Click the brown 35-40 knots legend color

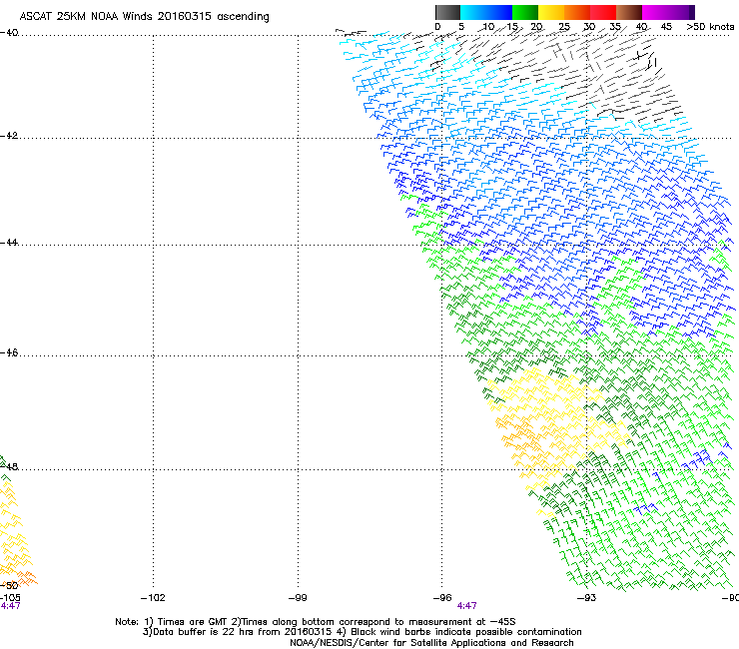tap(629, 12)
